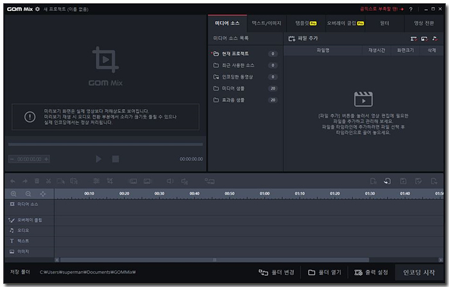Click the preview seek bar
Image resolution: width=449 pixels, height=287 pixels.
tap(105, 144)
